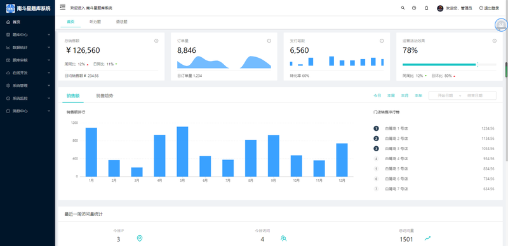This screenshot has height=246, width=508.
Task: Click the 6,560 payment count value
Action: pyautogui.click(x=299, y=50)
